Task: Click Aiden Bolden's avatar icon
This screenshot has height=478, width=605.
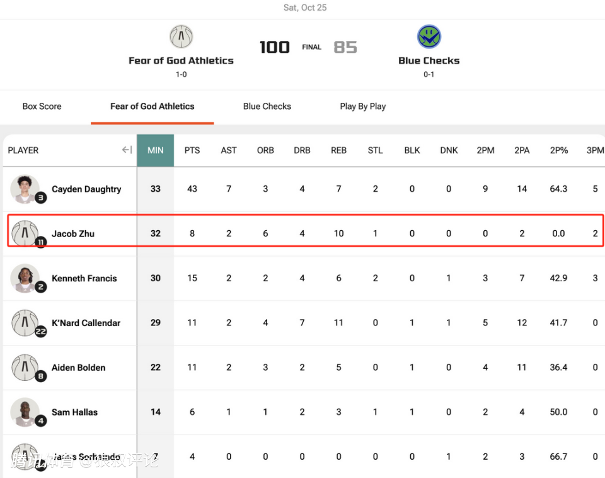Action: click(x=25, y=368)
